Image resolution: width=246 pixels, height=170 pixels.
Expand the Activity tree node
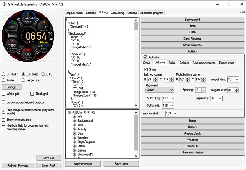[74, 129]
